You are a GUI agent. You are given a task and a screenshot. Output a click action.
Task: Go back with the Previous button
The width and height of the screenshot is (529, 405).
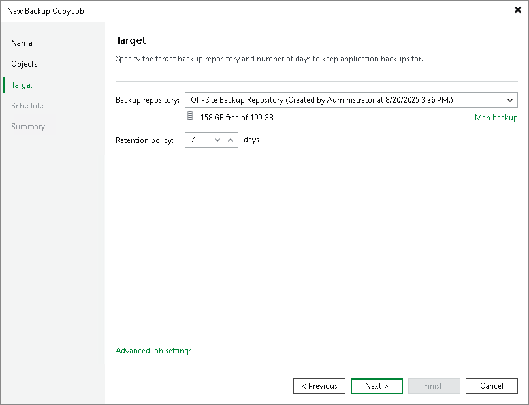[x=319, y=386]
